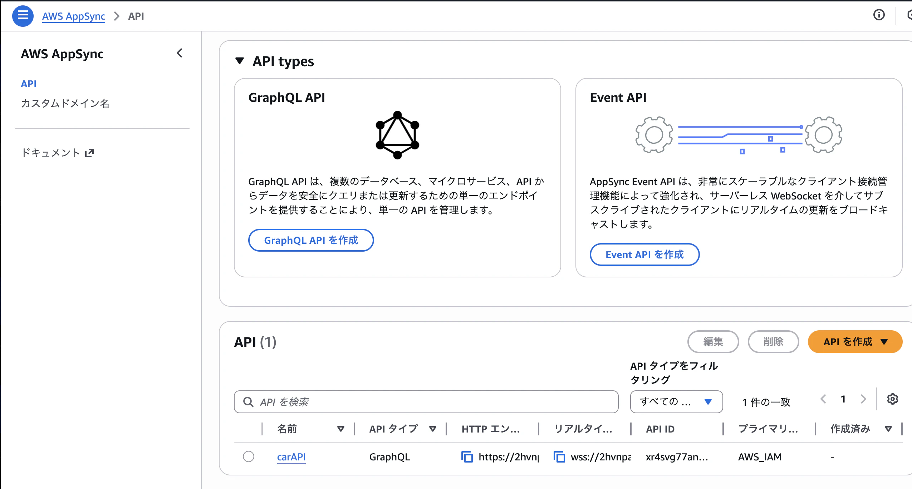Sort by 名前 column
The image size is (912, 489).
[x=340, y=429]
